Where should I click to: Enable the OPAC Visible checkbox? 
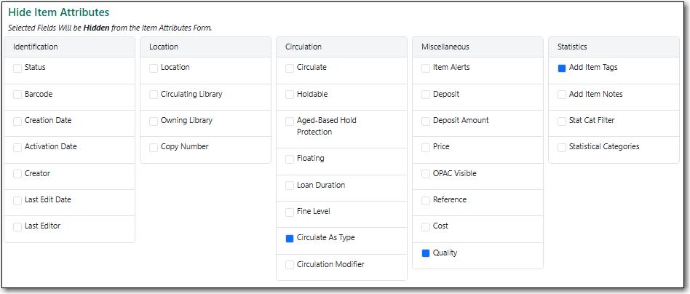tap(426, 174)
